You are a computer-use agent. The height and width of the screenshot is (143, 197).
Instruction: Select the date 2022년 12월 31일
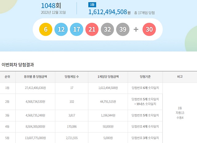tap(53, 12)
